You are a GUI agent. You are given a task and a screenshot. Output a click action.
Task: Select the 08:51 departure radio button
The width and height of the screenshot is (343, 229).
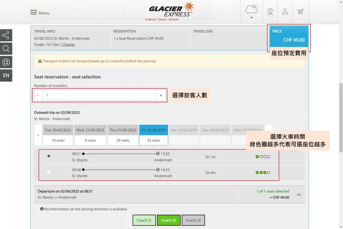click(49, 156)
